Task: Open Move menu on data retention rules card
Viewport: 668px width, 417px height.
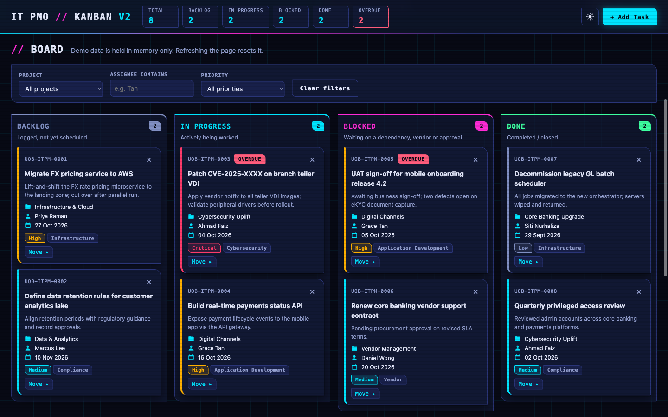Action: (39, 384)
